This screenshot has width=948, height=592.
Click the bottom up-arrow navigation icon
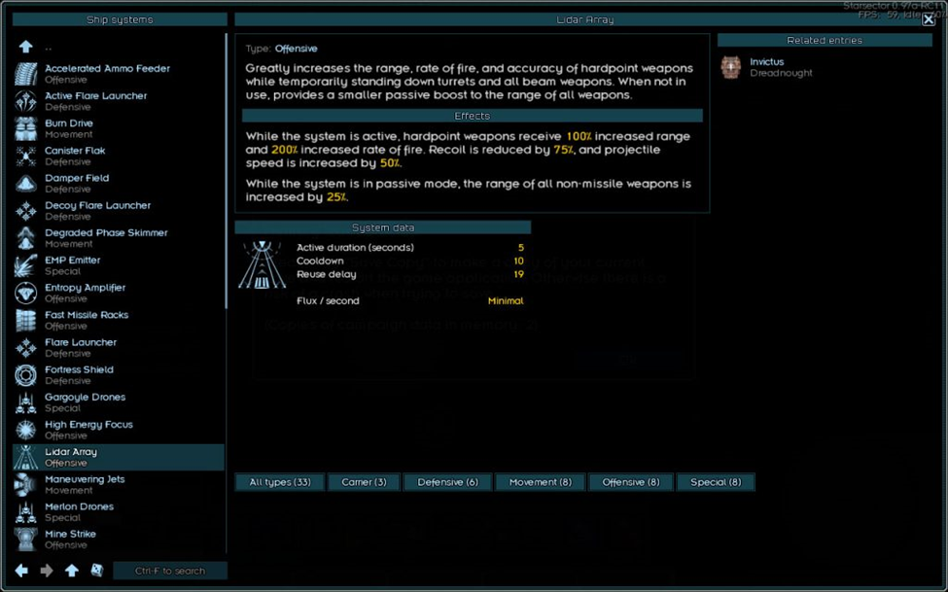[x=72, y=571]
